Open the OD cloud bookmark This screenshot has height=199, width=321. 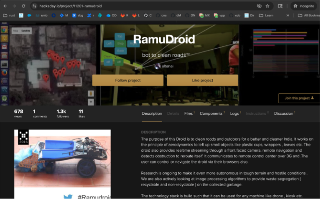pos(111,15)
